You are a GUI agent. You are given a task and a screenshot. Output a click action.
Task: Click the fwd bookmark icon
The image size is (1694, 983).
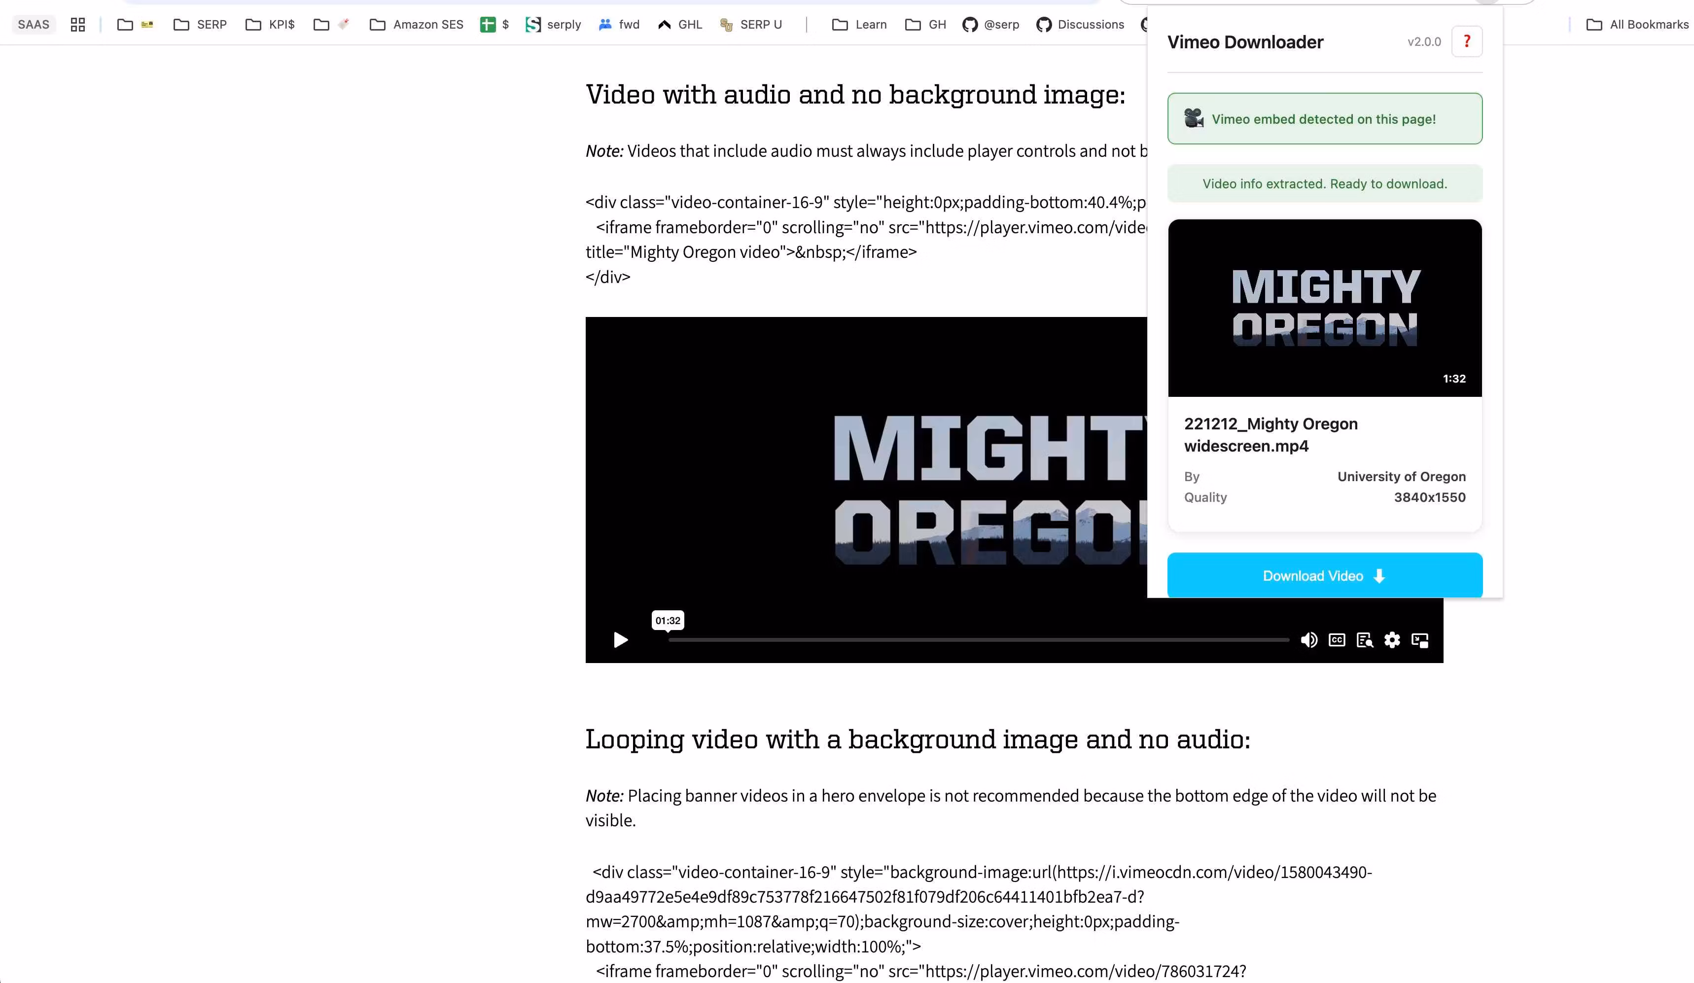click(605, 24)
